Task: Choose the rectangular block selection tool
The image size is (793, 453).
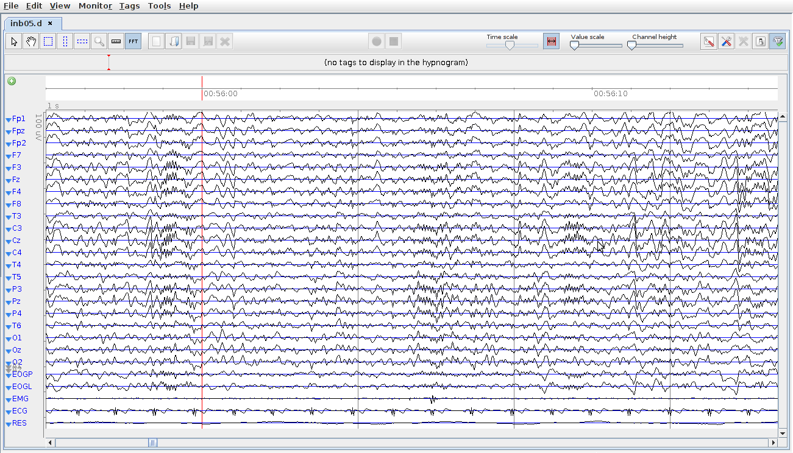Action: pyautogui.click(x=48, y=41)
